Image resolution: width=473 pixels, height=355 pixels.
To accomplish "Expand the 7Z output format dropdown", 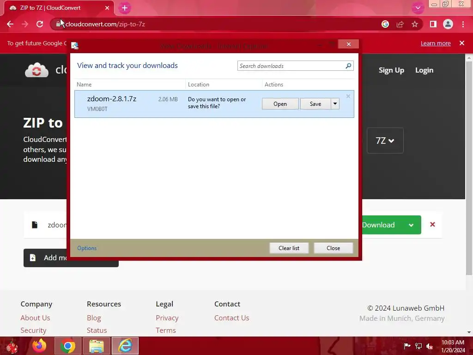I will [x=385, y=141].
